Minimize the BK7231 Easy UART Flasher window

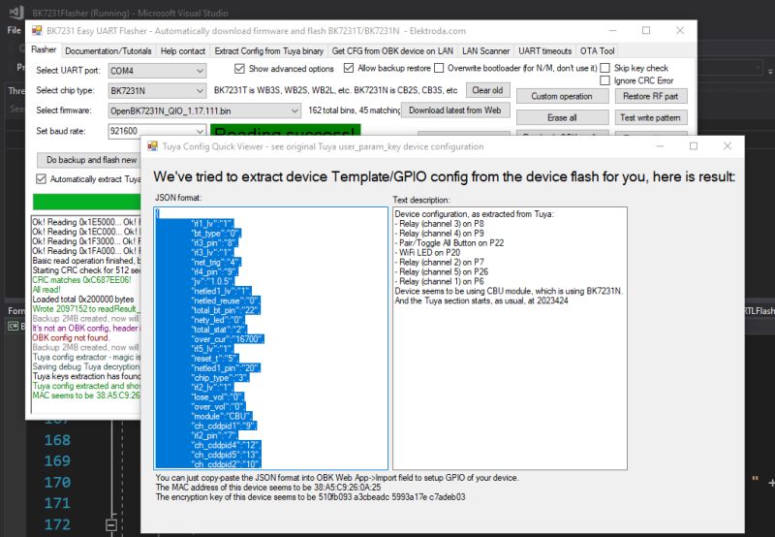pos(613,31)
